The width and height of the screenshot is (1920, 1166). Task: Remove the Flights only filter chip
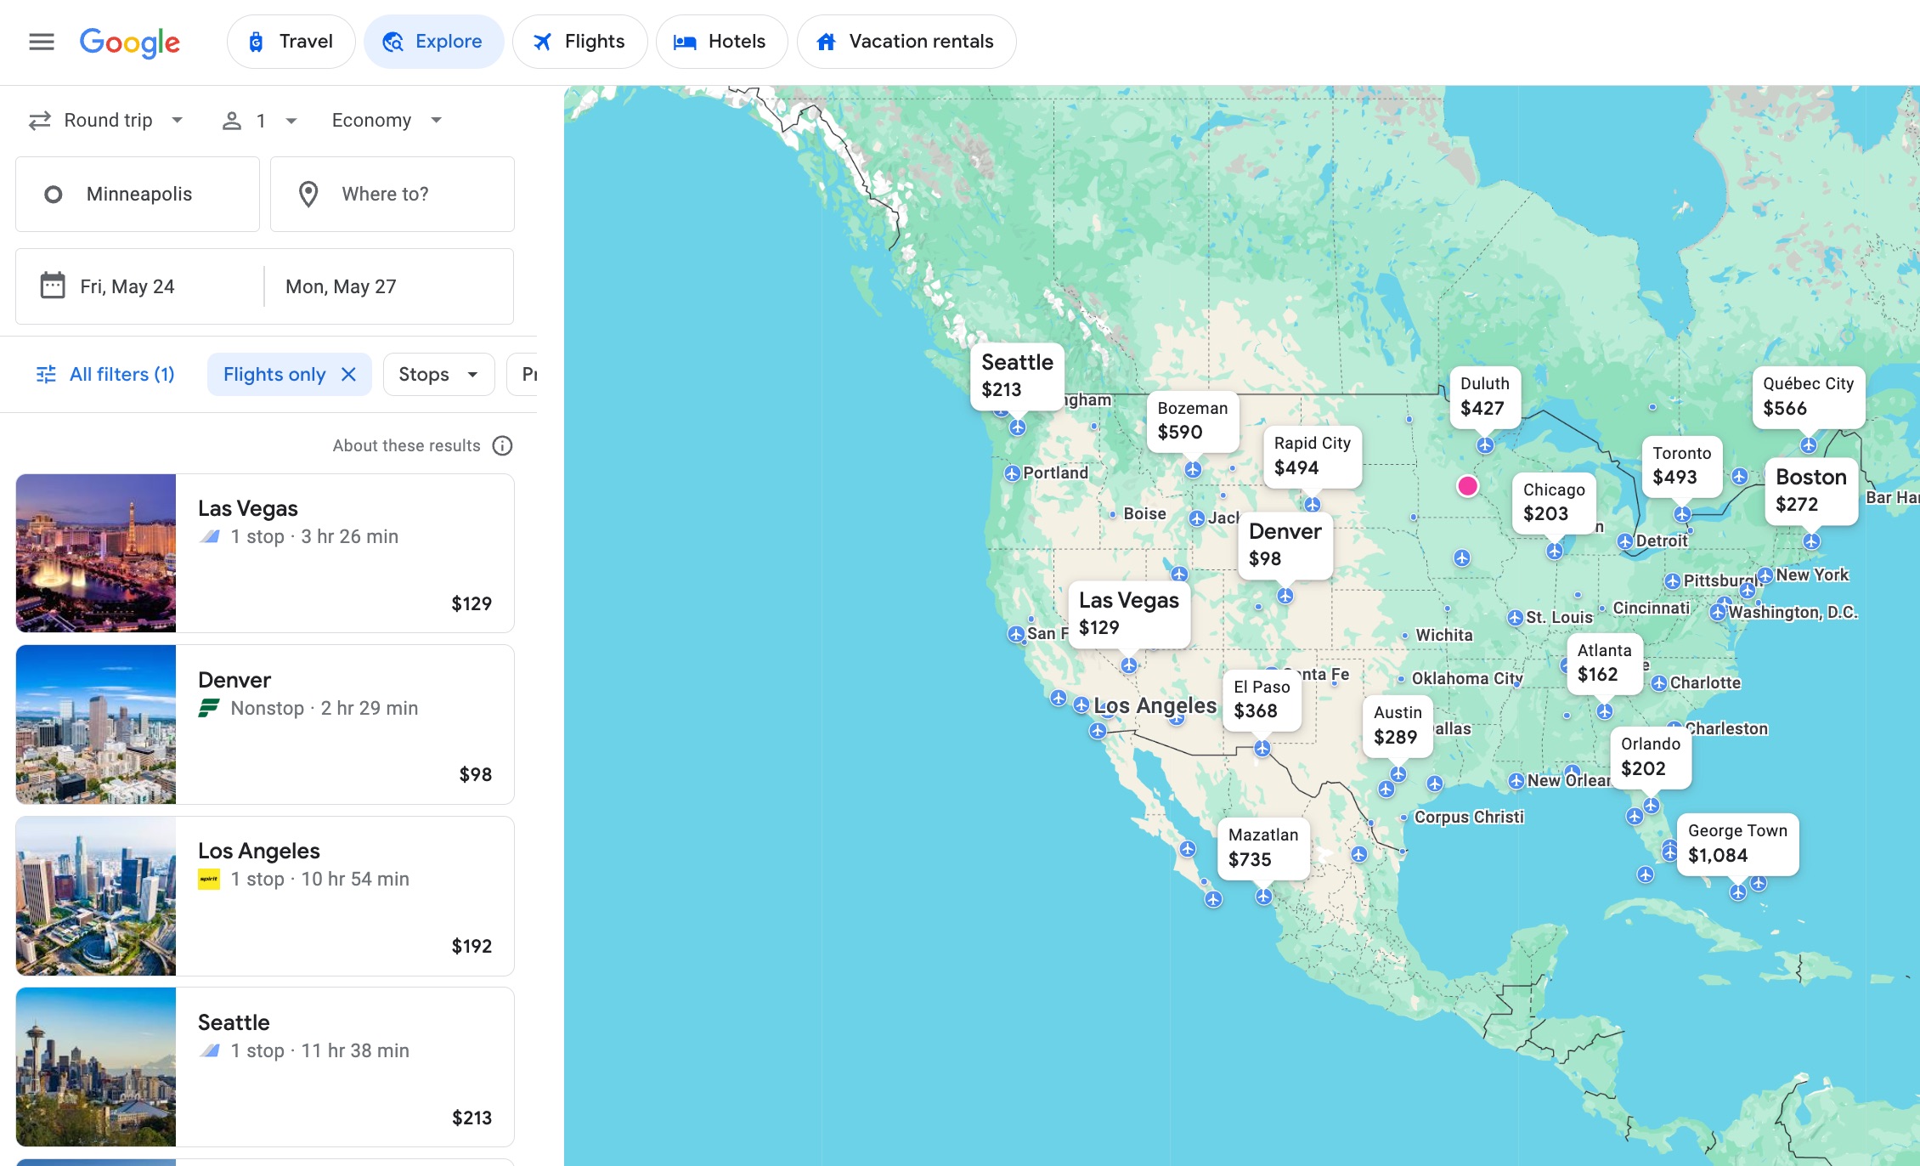tap(349, 374)
